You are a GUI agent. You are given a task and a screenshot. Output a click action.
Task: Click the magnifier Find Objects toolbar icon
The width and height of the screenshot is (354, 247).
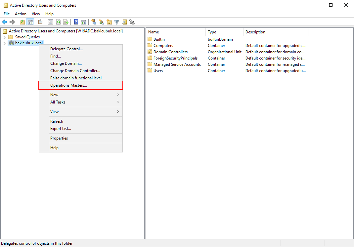pyautogui.click(x=124, y=22)
